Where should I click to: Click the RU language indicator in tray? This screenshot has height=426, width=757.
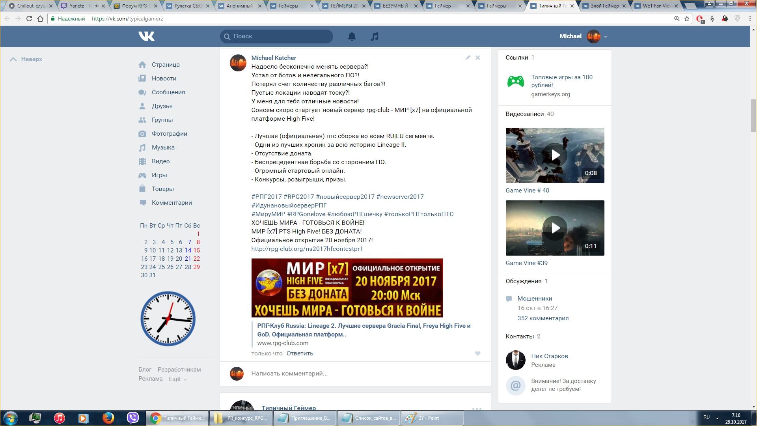[x=706, y=417]
